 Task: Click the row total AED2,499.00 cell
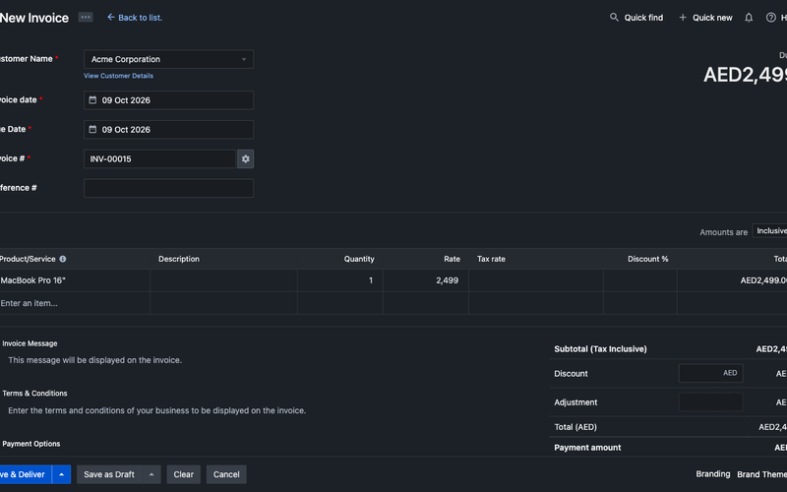(x=732, y=280)
